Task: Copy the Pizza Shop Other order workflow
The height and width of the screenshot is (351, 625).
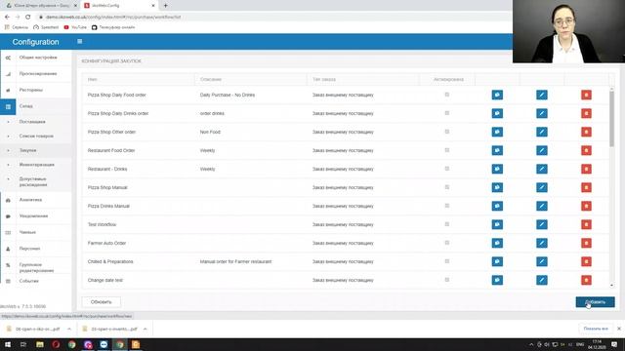Action: [497, 132]
